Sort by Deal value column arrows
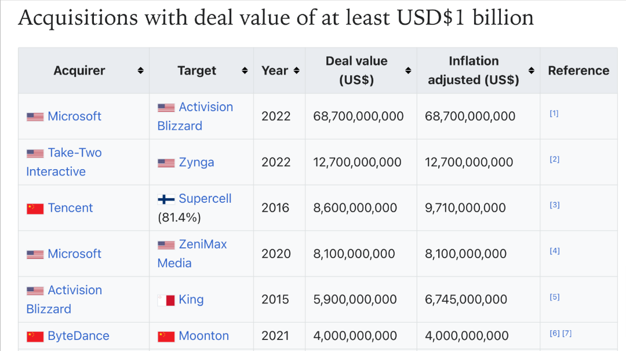This screenshot has height=351, width=626. 407,71
